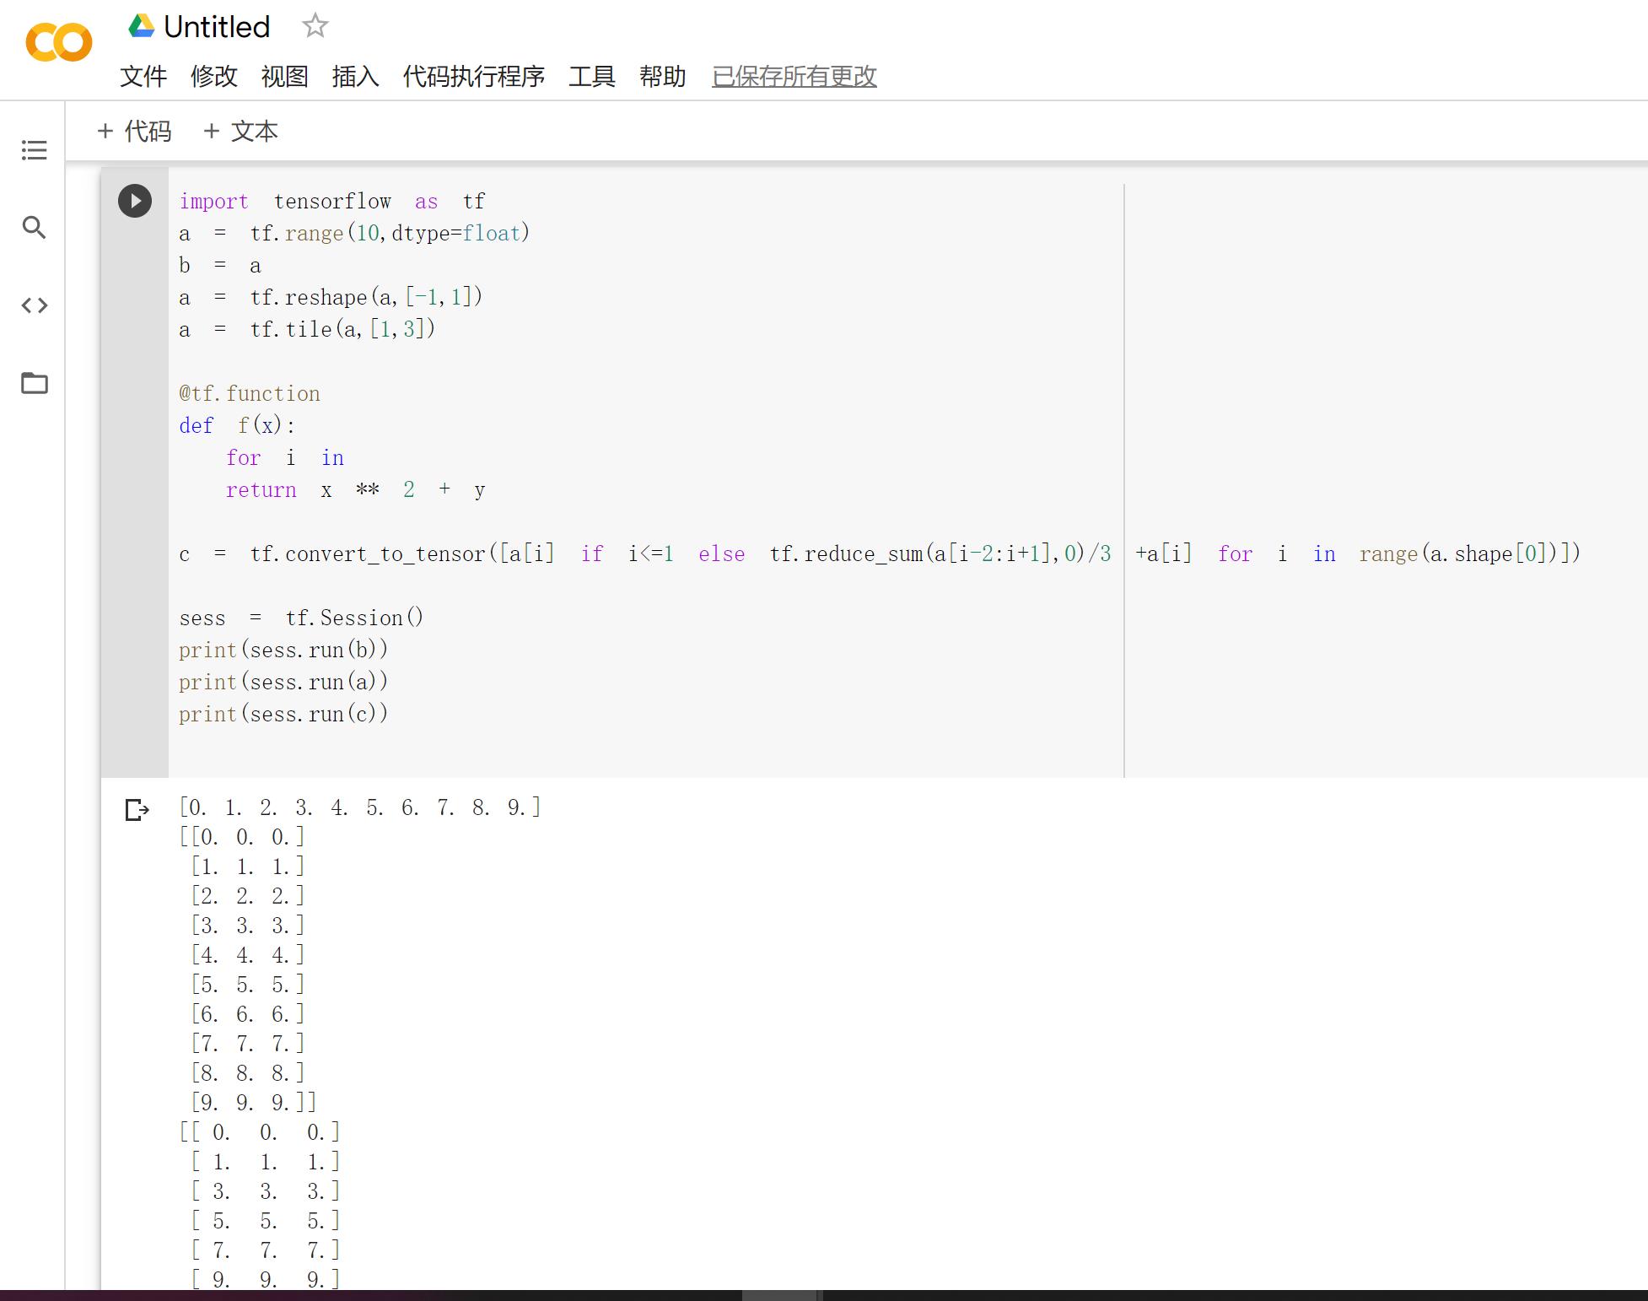Screen dimensions: 1648x1301
Task: Click the 工具 menu item
Action: (593, 76)
